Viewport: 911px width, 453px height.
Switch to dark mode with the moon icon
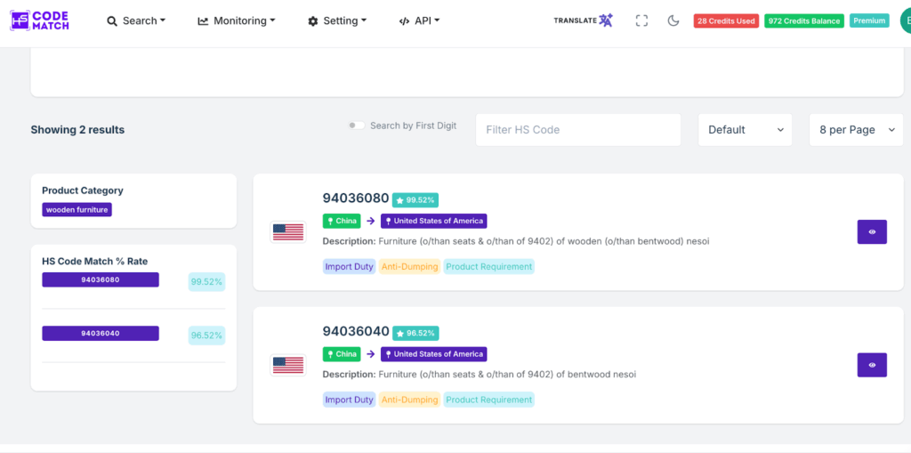click(x=673, y=20)
